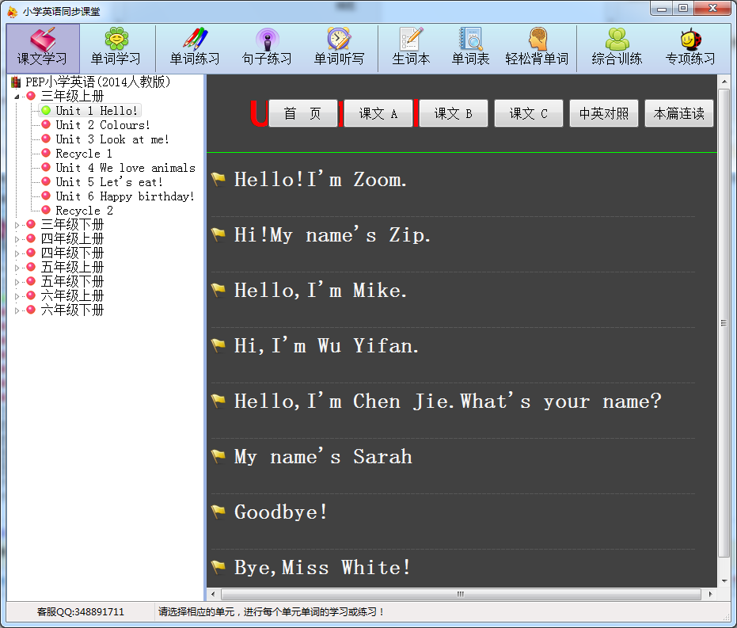Select Unit 4 We love animals
Viewport: 737px width, 628px height.
coord(124,168)
